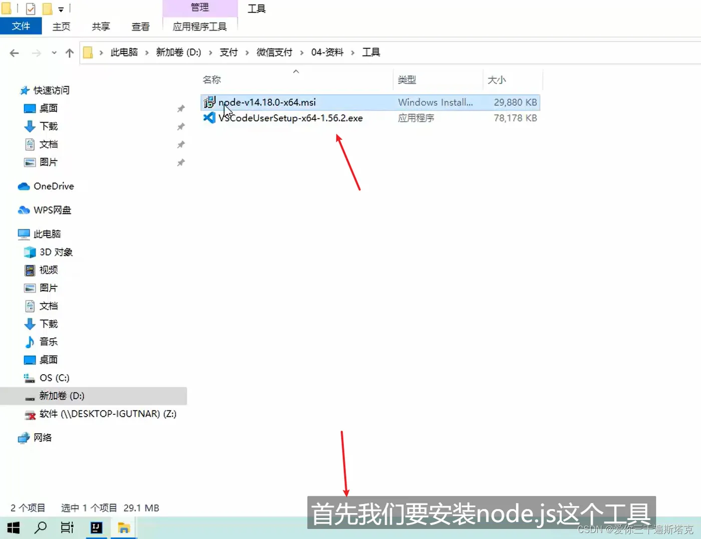Go up one folder level arrow
701x539 pixels.
[70, 53]
